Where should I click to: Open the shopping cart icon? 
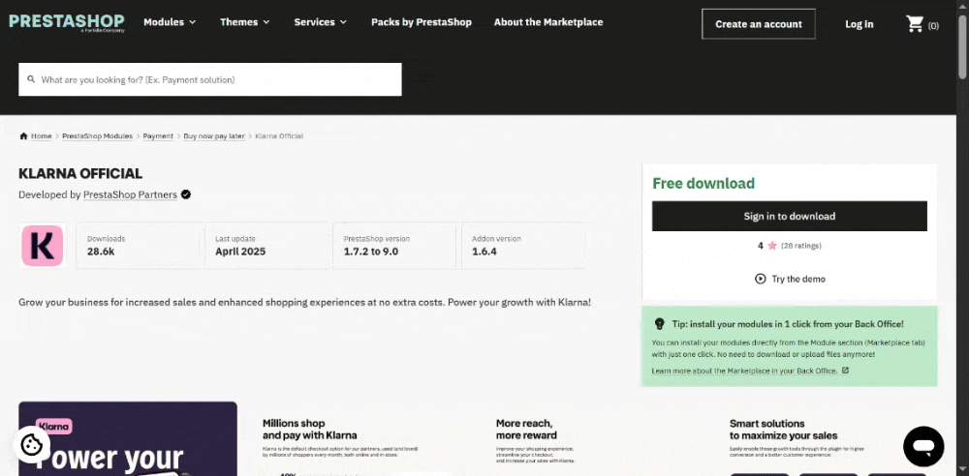coord(915,24)
